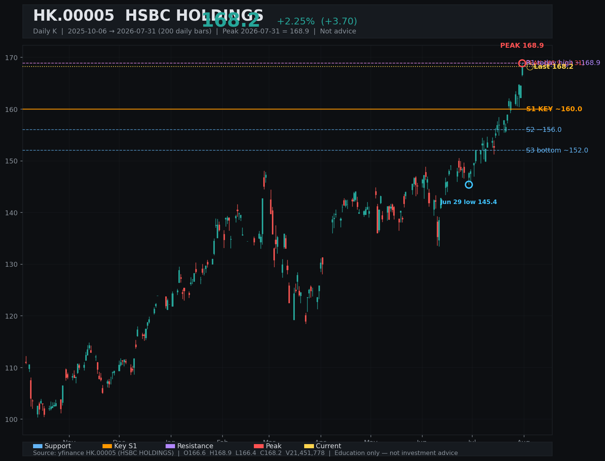Click the 170 y-axis label
Image resolution: width=605 pixels, height=461 pixels.
pos(11,57)
